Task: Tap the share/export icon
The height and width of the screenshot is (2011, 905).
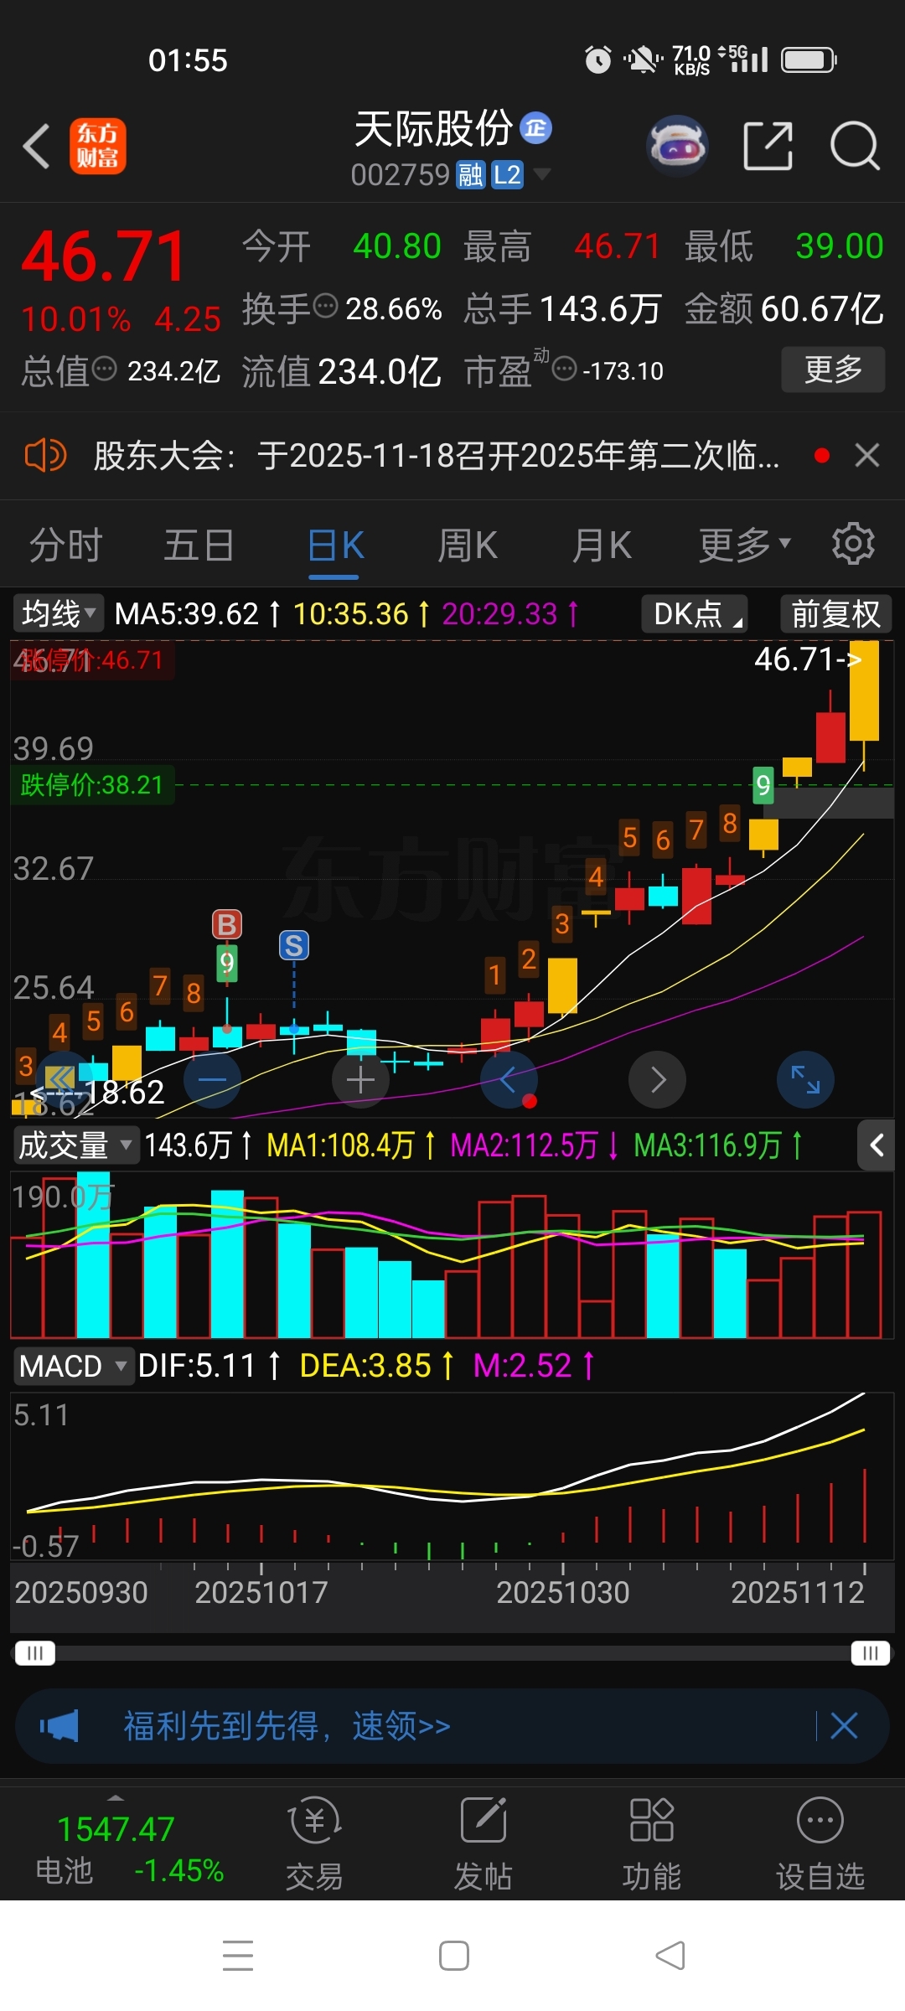Action: pyautogui.click(x=768, y=146)
